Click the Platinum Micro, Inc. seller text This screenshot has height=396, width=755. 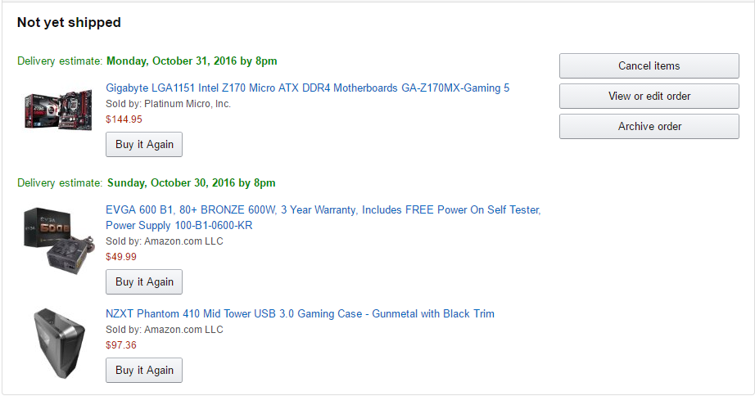click(188, 104)
